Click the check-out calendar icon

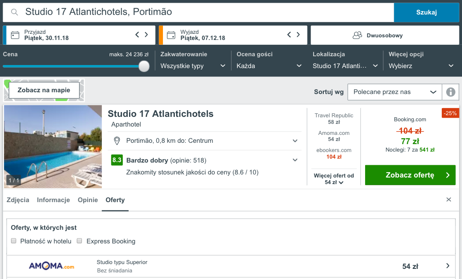[x=171, y=35]
